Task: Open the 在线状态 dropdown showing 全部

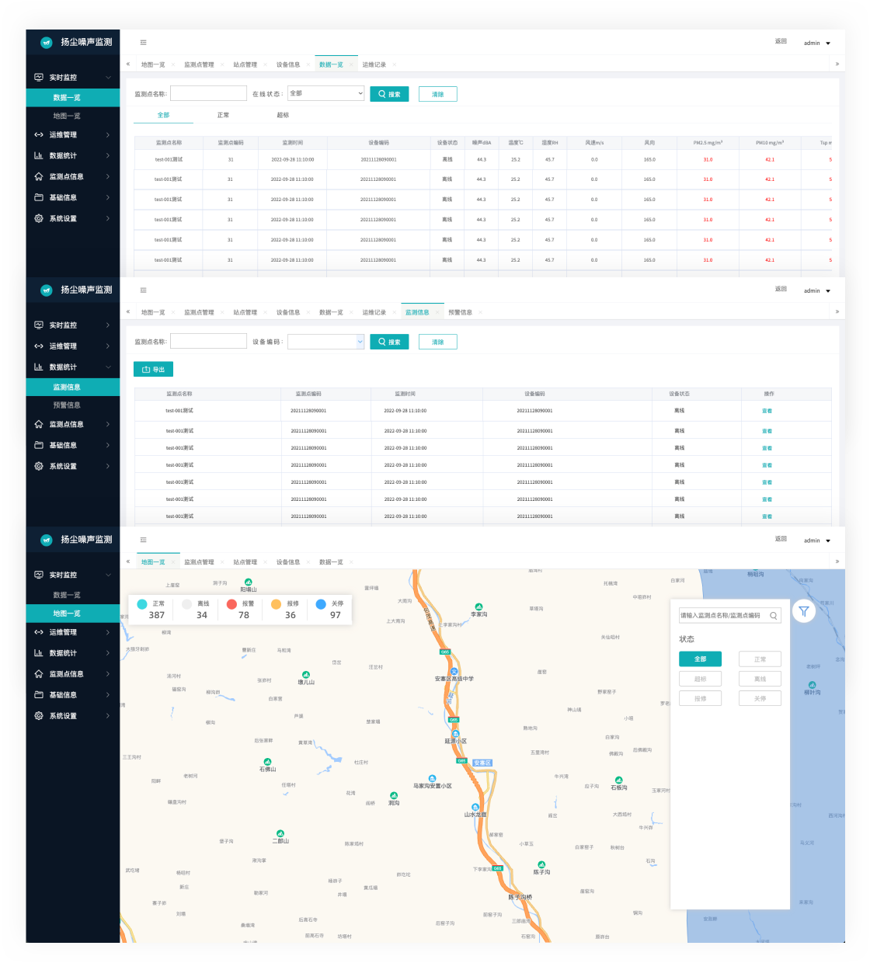Action: click(325, 93)
